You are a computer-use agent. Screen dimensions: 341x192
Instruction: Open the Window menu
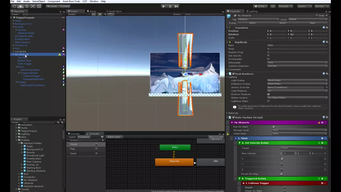point(94,1)
